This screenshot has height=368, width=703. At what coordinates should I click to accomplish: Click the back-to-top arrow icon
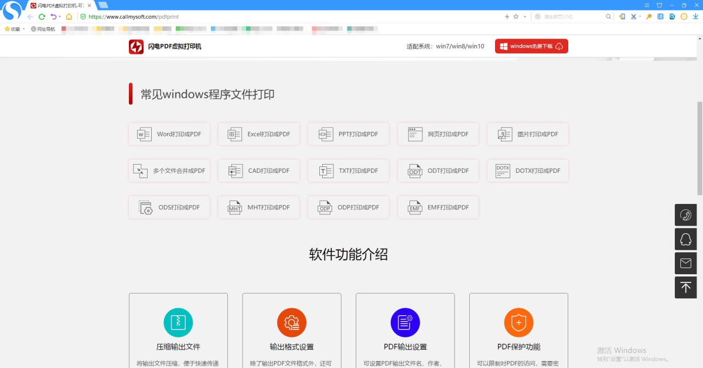pyautogui.click(x=685, y=287)
